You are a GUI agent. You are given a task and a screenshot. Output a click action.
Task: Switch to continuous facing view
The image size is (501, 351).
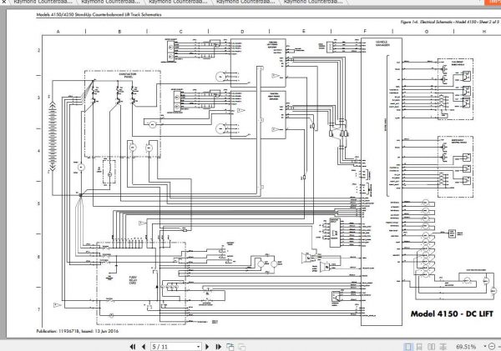443,347
